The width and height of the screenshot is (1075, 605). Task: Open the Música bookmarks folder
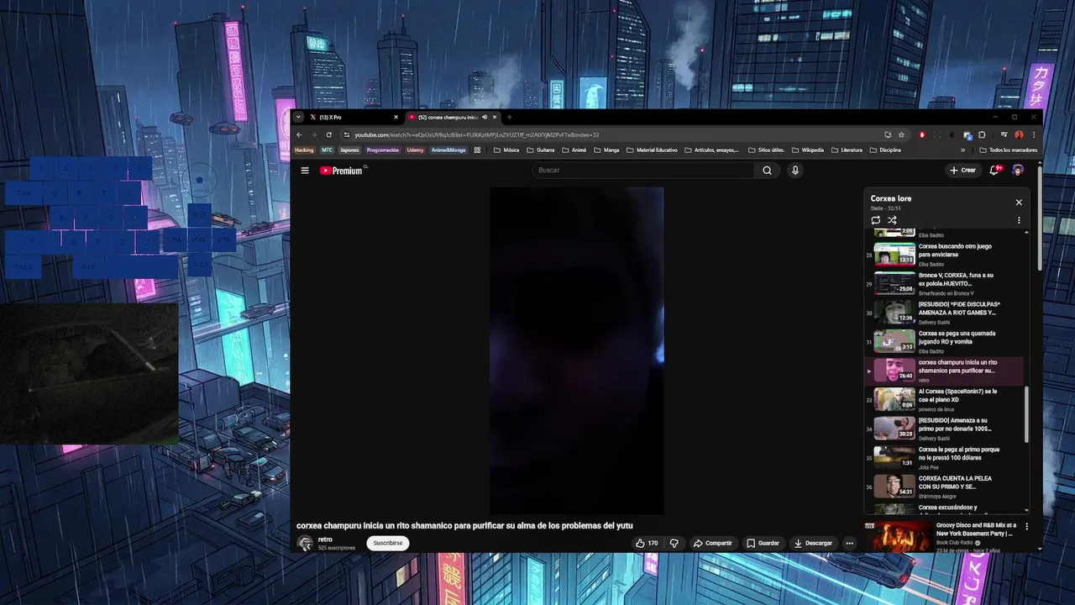[x=506, y=150]
